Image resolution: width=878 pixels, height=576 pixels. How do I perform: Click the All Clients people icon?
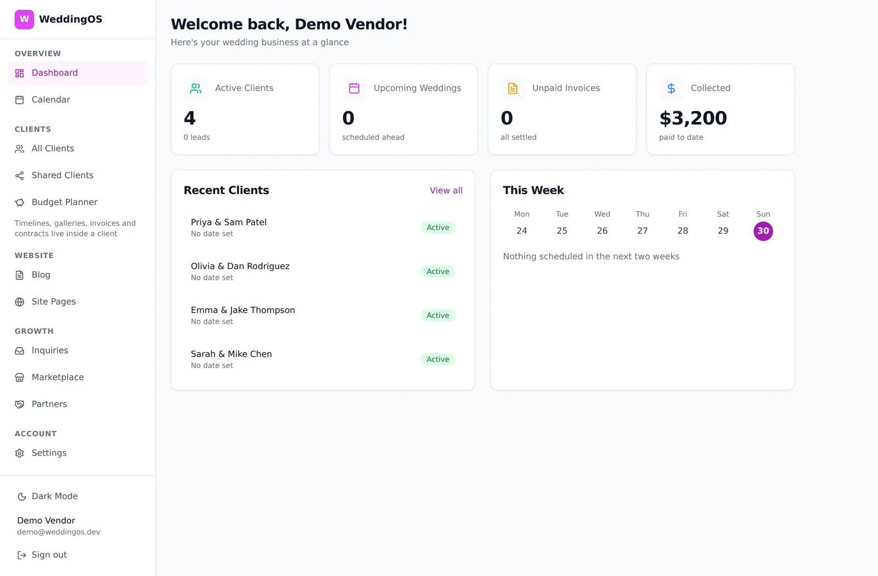click(20, 149)
